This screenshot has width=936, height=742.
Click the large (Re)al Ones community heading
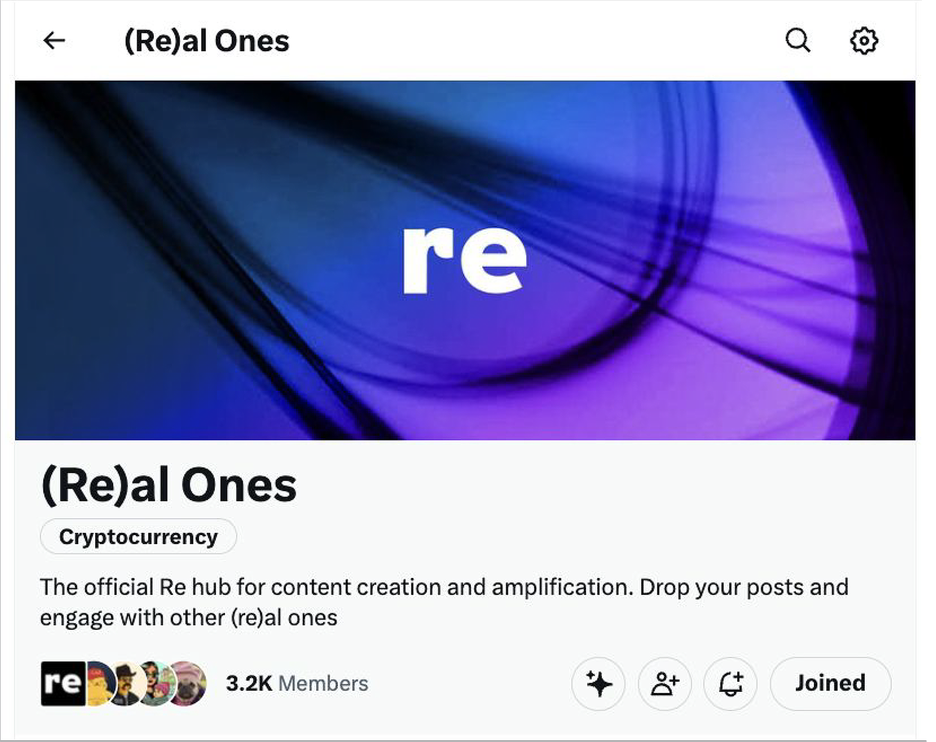[x=169, y=485]
